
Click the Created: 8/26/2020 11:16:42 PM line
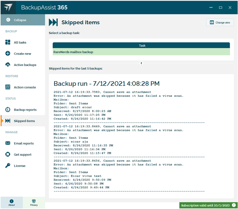tap(82, 119)
